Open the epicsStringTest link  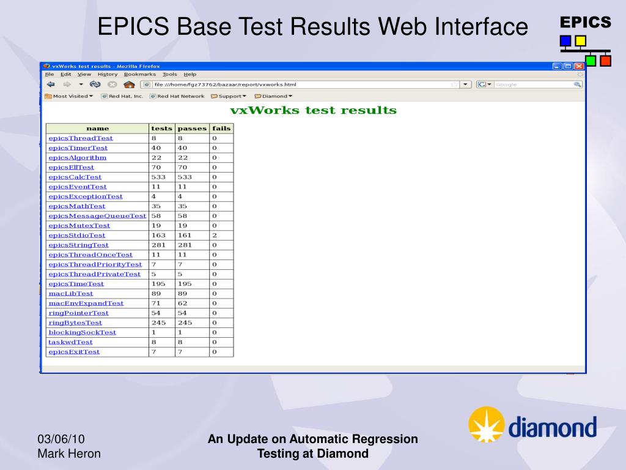(79, 245)
